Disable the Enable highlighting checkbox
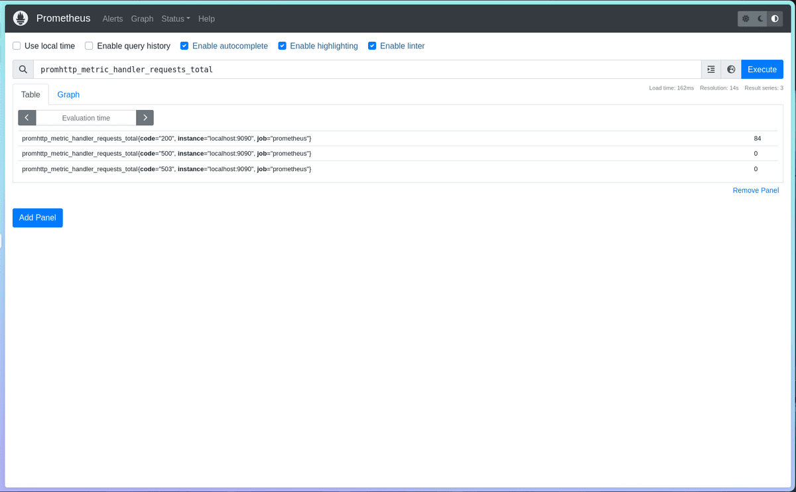Viewport: 796px width, 492px height. pyautogui.click(x=283, y=46)
